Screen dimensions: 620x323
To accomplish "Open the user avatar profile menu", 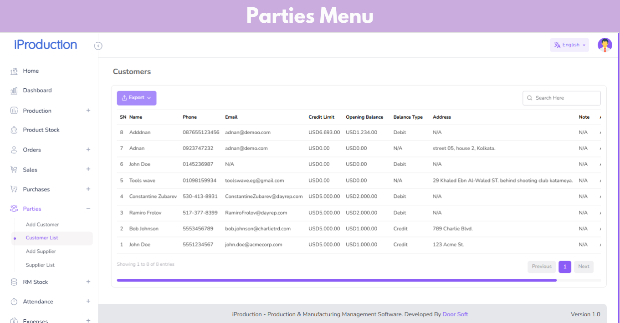I will pos(605,45).
